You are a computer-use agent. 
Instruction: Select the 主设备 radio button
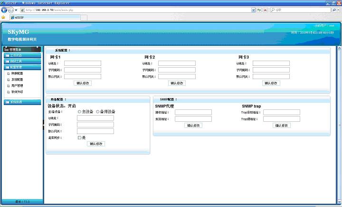[79, 112]
